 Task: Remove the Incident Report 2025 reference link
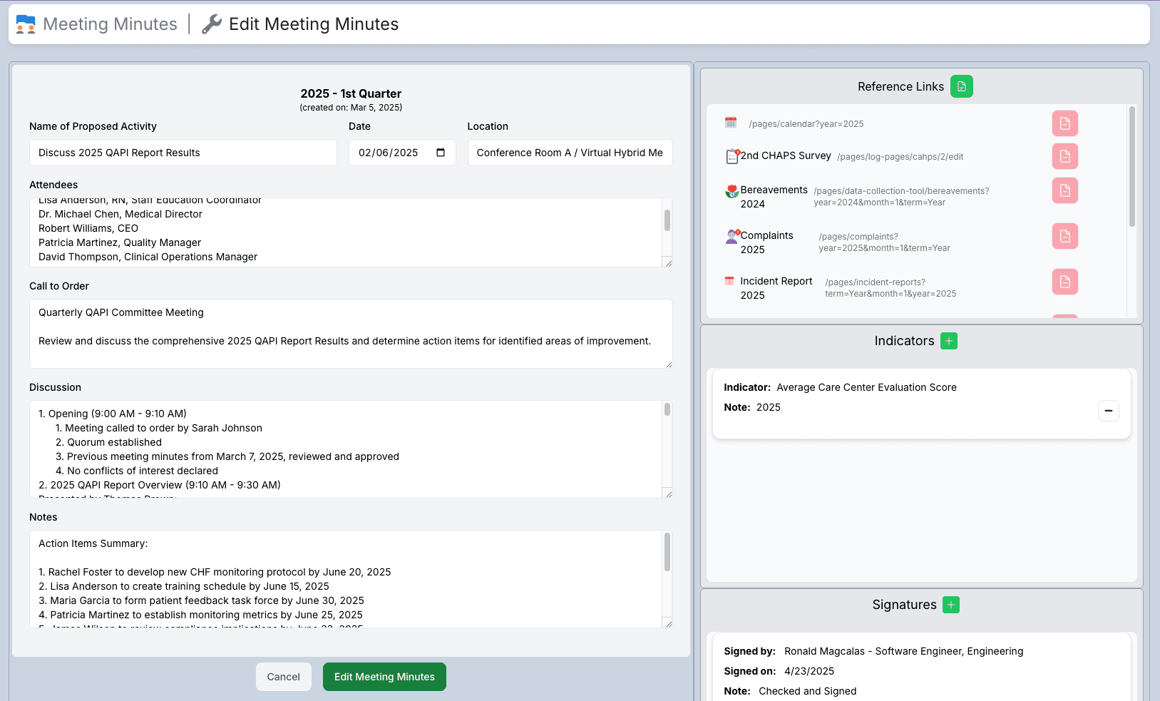coord(1064,282)
